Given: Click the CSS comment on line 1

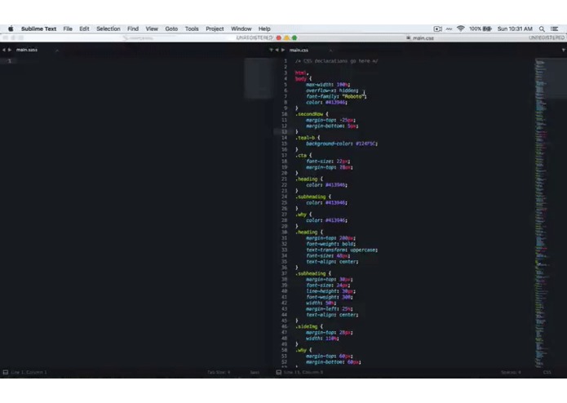Looking at the screenshot, I should [336, 61].
